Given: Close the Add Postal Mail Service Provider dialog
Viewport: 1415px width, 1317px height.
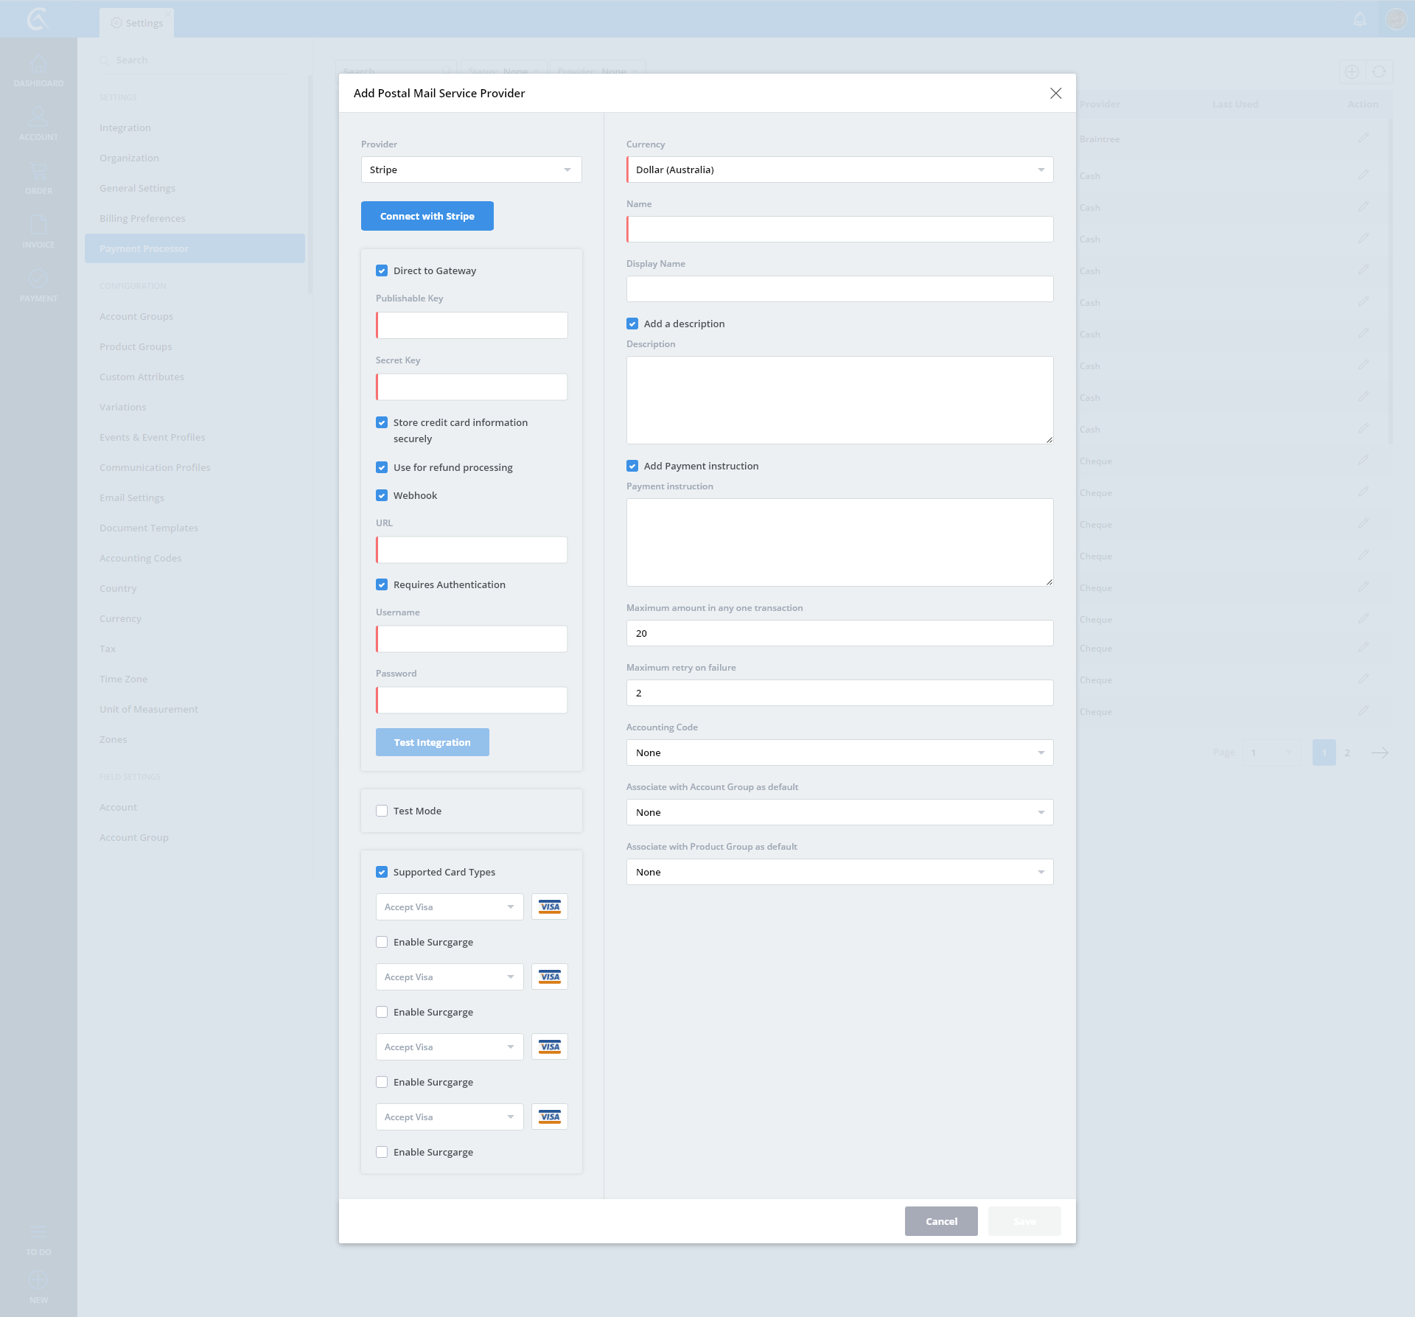Looking at the screenshot, I should tap(1055, 93).
